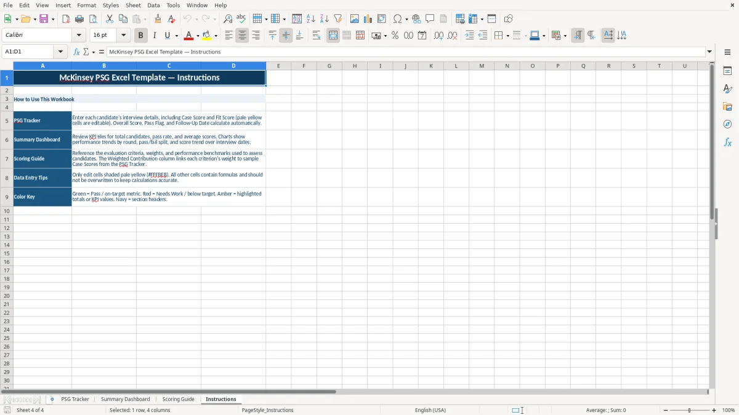
Task: Expand Font Size dropdown
Action: pyautogui.click(x=123, y=36)
